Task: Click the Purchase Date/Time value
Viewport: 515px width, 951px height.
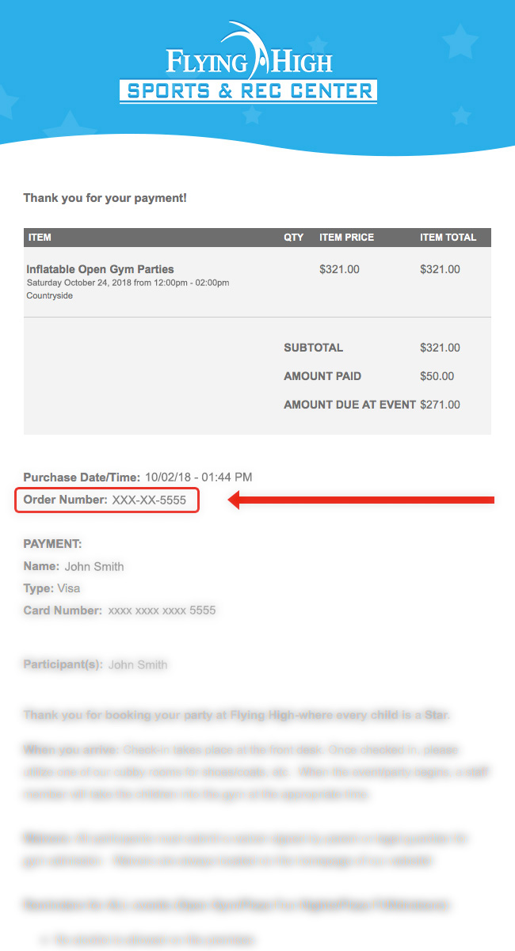Action: [198, 477]
